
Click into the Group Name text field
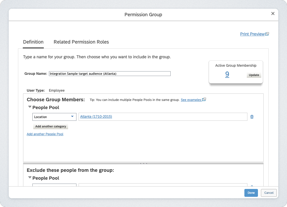pyautogui.click(x=109, y=74)
